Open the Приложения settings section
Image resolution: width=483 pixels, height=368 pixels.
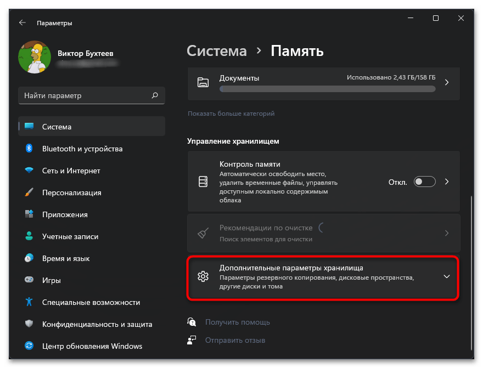tap(65, 214)
